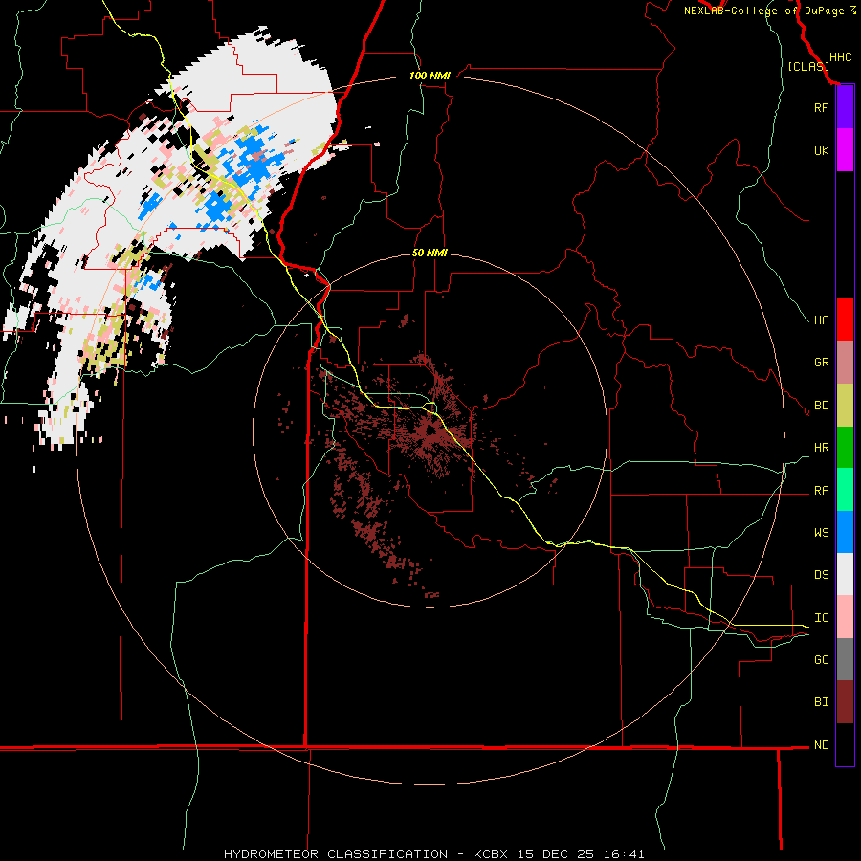Click the UK legend label
Viewport: 861px width, 861px height.
[821, 150]
